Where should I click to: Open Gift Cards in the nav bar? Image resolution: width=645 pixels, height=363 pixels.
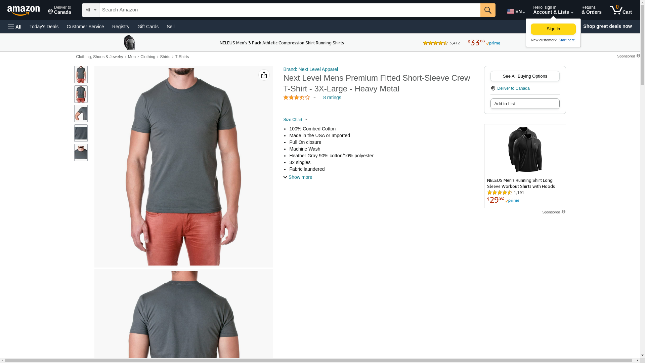click(148, 27)
